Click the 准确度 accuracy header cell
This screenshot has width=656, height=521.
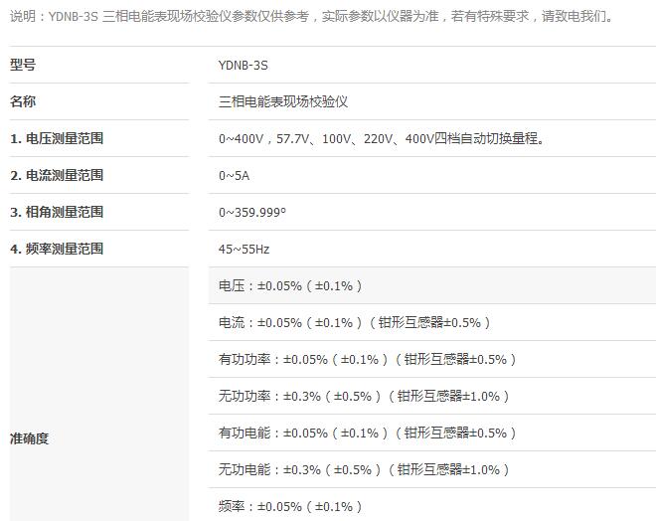(30, 438)
